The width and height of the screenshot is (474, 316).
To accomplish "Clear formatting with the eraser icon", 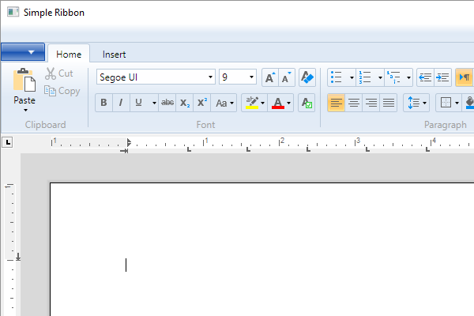I will coord(307,77).
